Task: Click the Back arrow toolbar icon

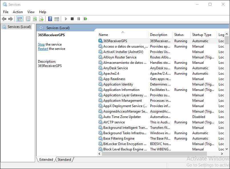Action: (x=4, y=19)
